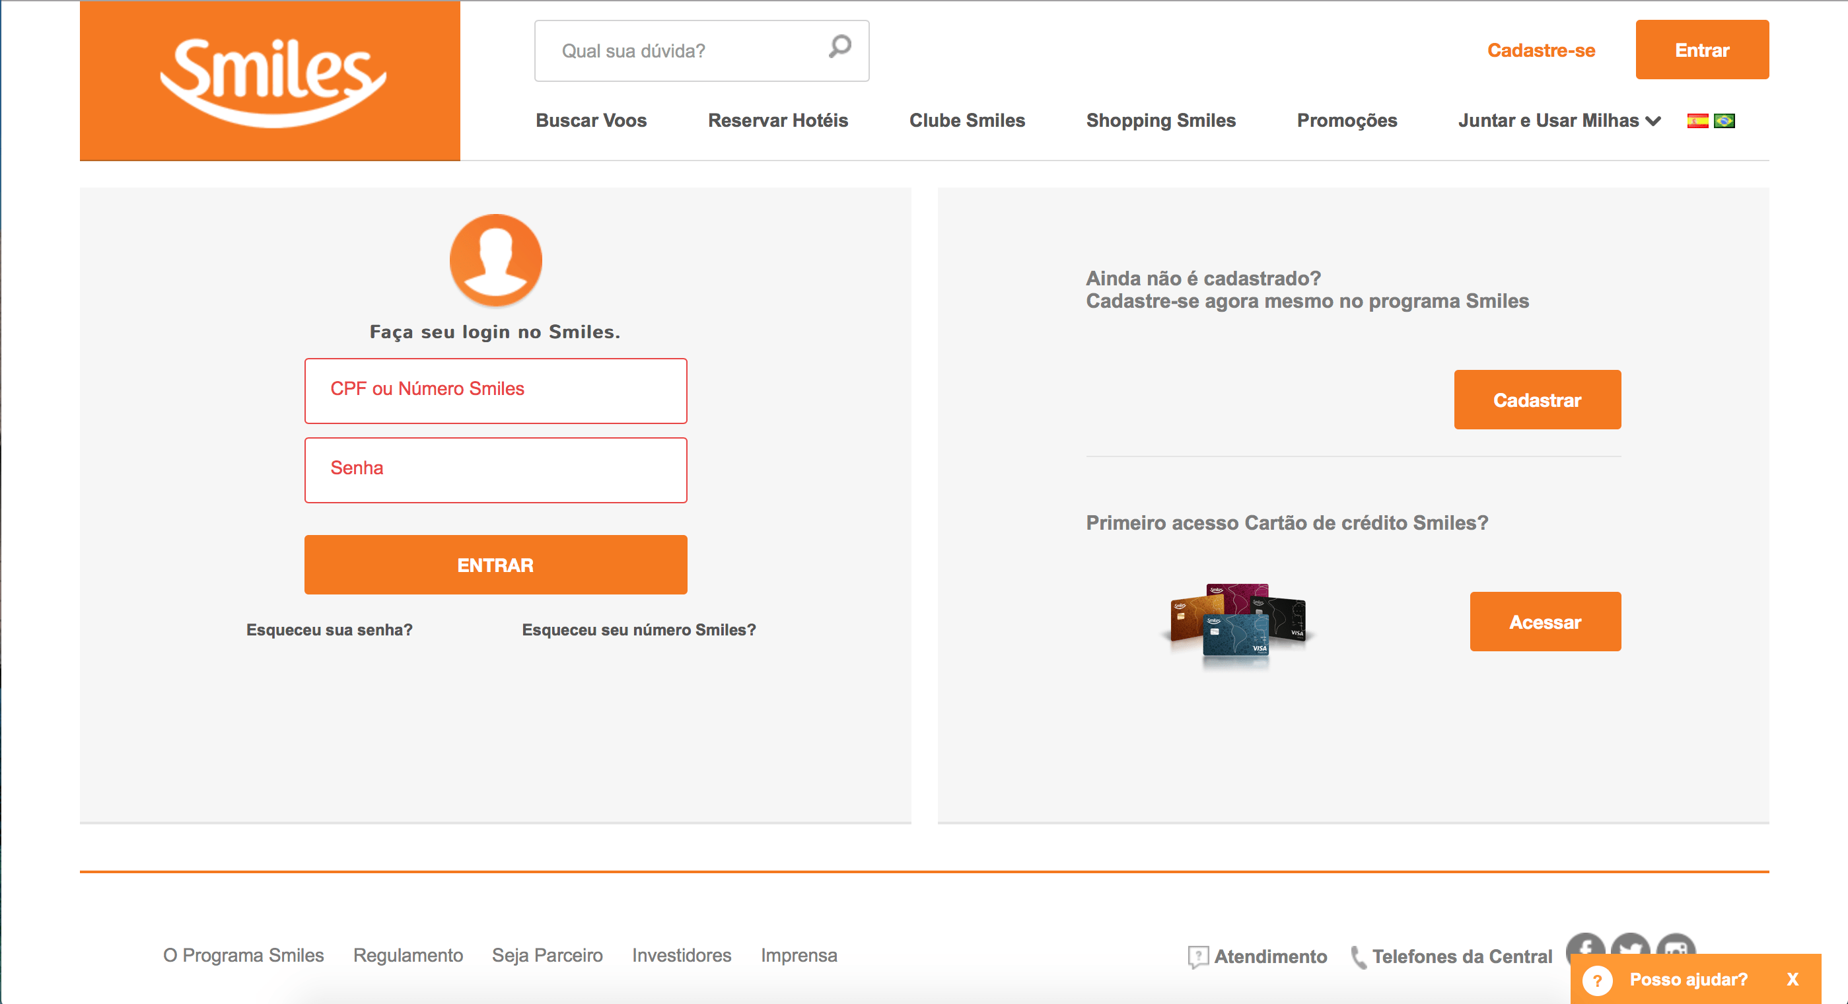Click Telefones da Central link
This screenshot has width=1848, height=1004.
click(1462, 956)
